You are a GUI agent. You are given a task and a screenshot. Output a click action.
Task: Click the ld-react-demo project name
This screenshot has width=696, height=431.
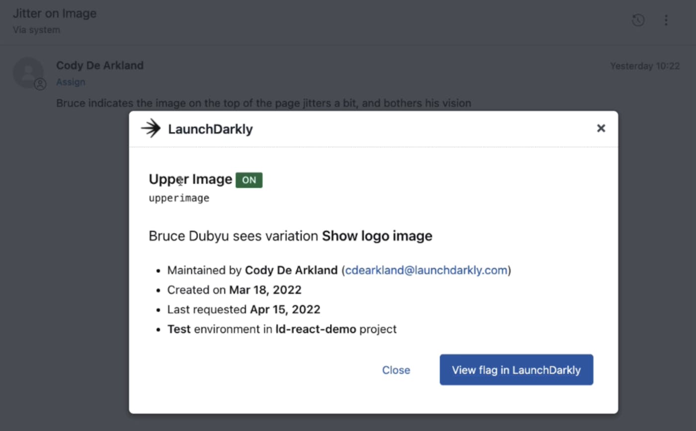[x=316, y=329]
